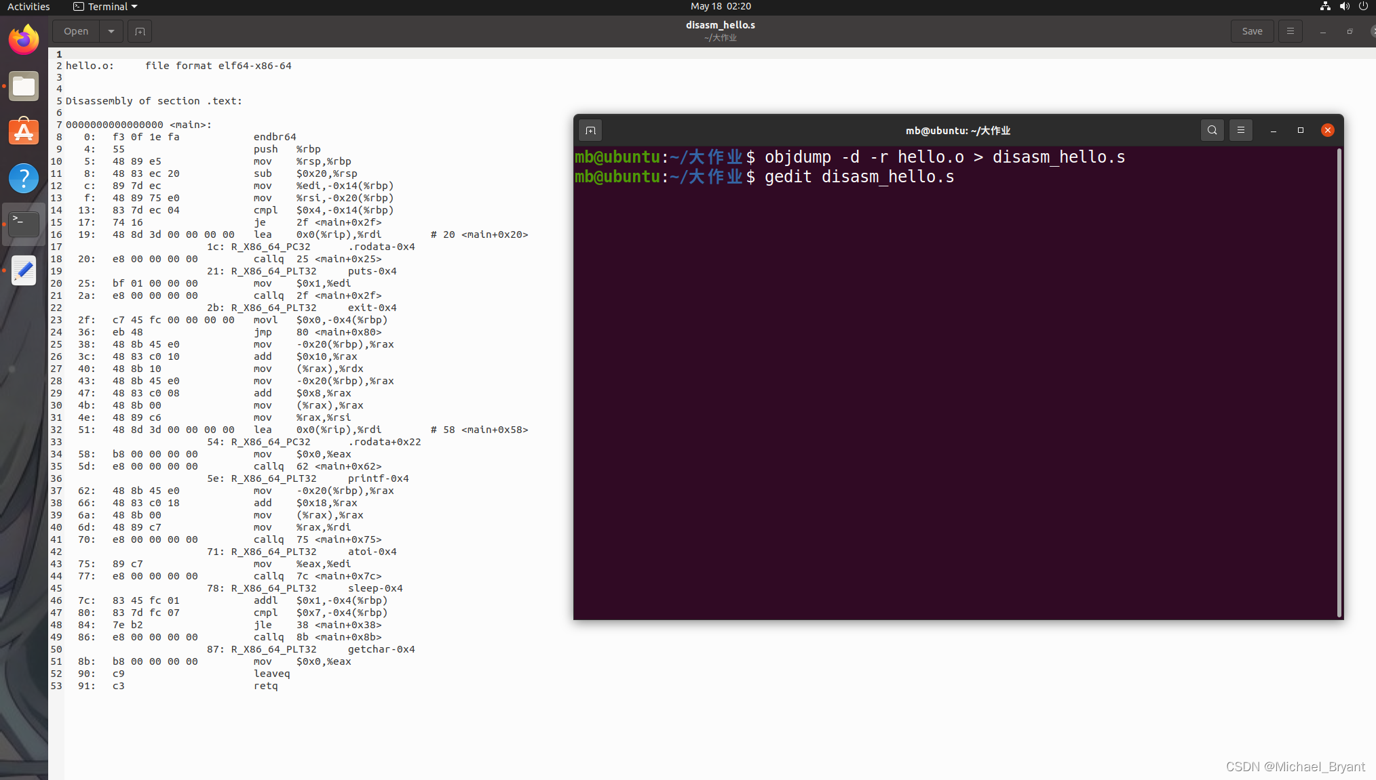1376x780 pixels.
Task: Click the terminal search icon
Action: (1212, 130)
